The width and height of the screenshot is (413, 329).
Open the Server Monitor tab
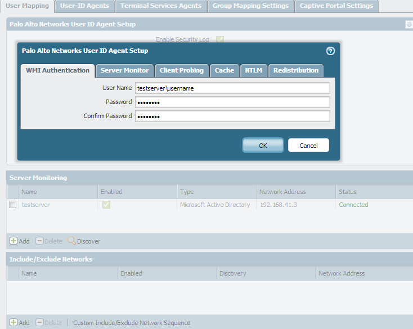pos(124,70)
